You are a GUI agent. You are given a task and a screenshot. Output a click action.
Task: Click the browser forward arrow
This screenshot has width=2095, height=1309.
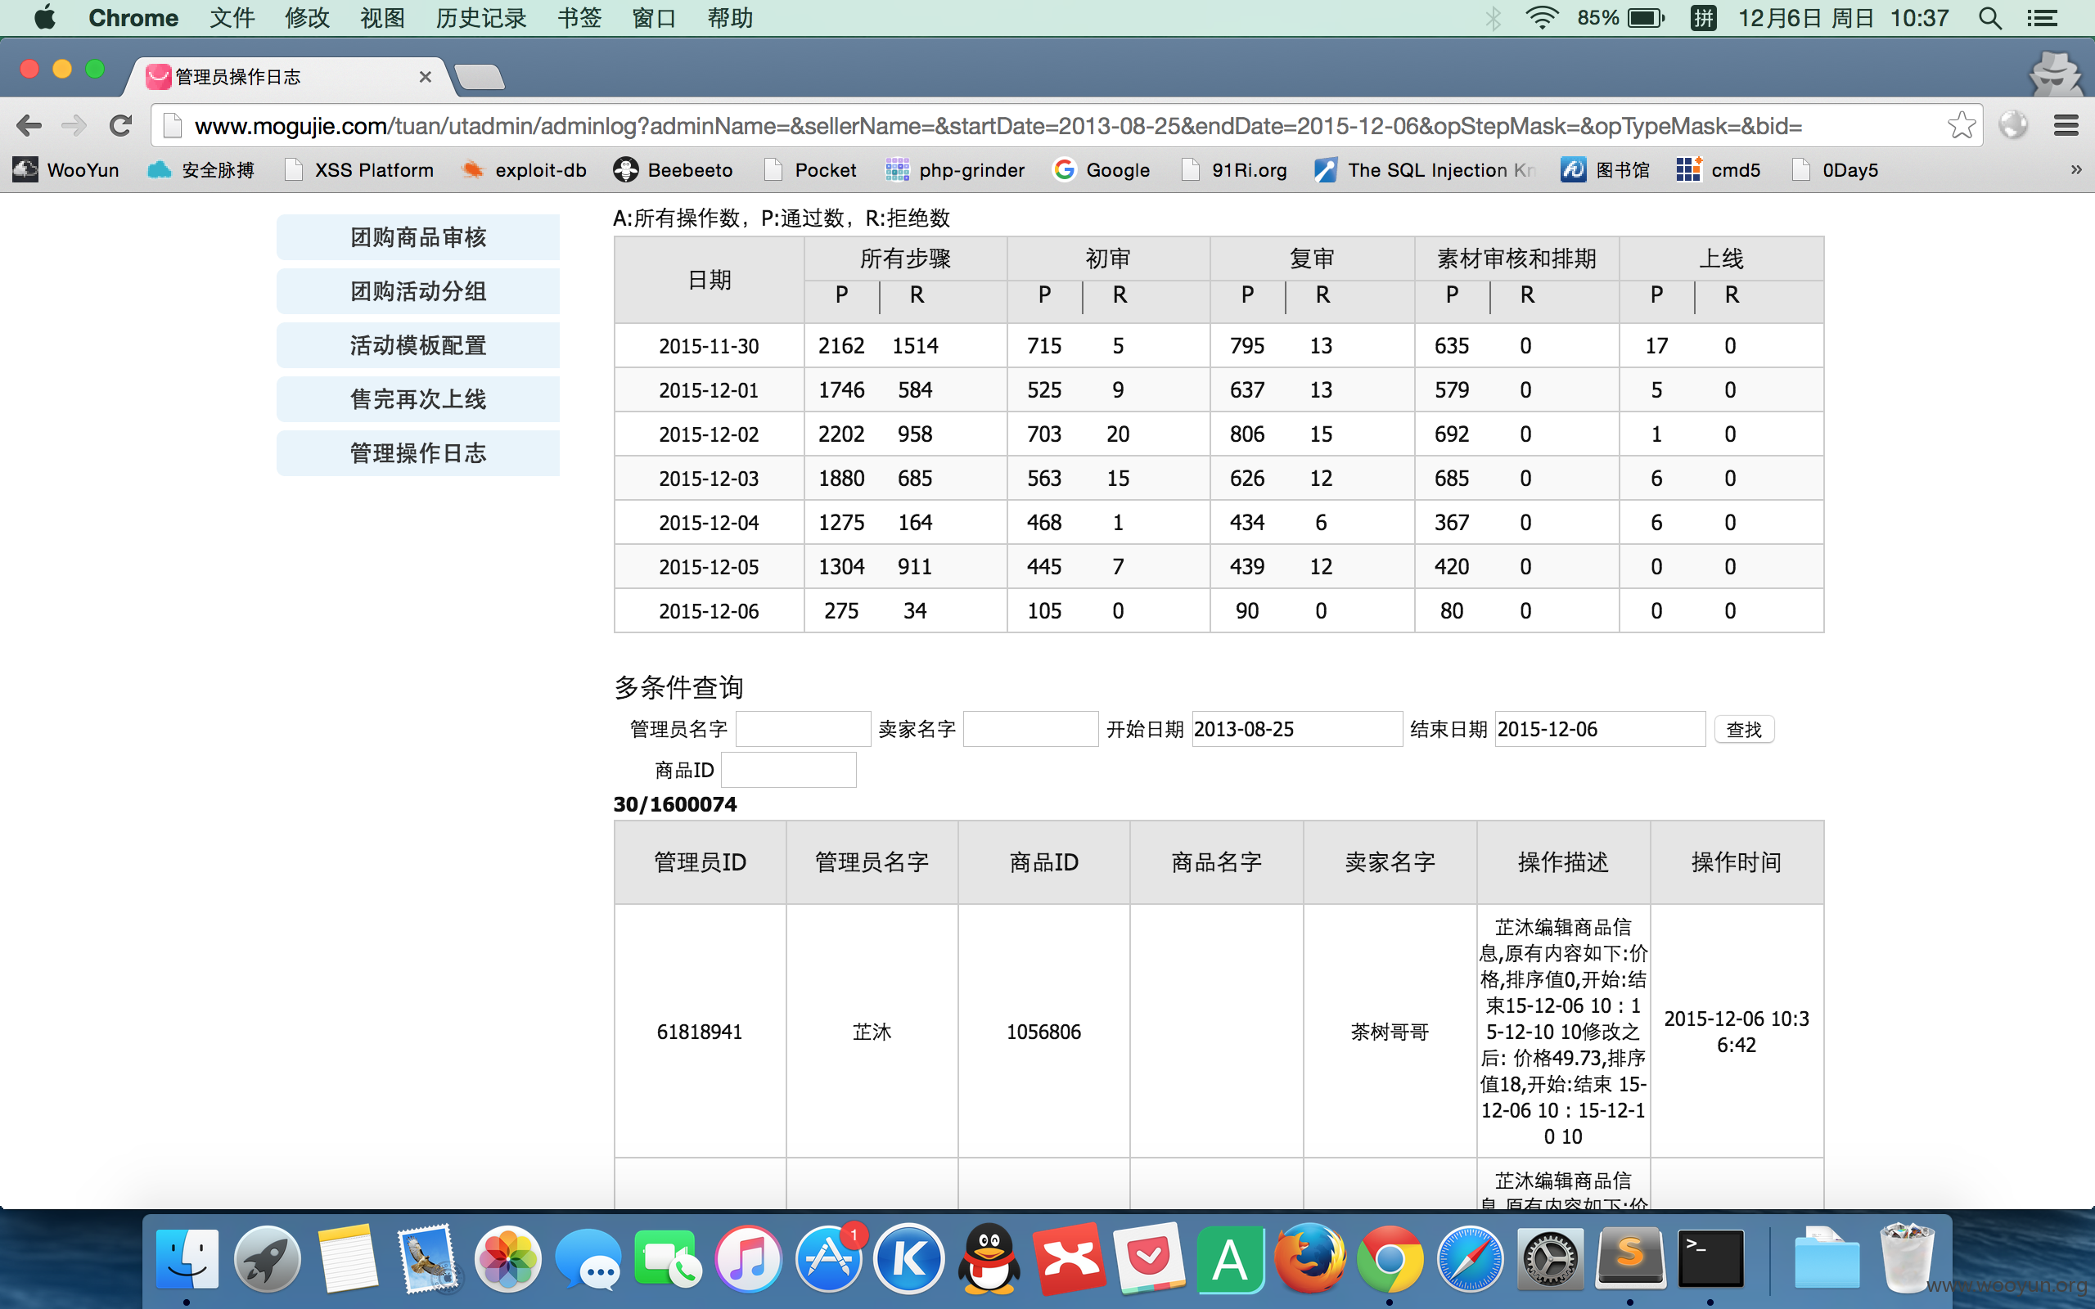click(x=74, y=126)
